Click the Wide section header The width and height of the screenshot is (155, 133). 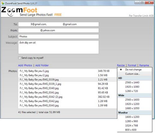(x=135, y=95)
